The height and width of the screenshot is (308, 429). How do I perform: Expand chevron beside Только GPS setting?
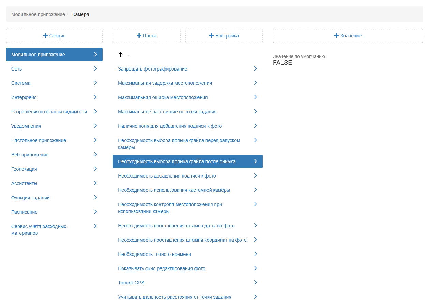(255, 282)
